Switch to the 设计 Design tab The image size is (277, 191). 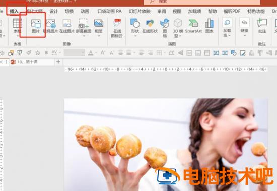click(54, 11)
